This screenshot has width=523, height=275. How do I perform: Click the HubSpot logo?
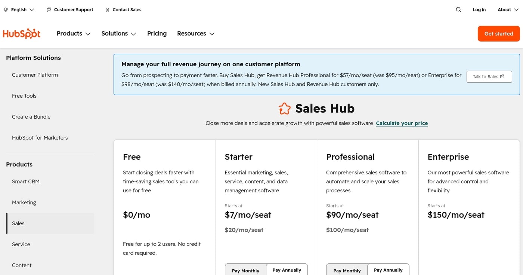pyautogui.click(x=21, y=34)
